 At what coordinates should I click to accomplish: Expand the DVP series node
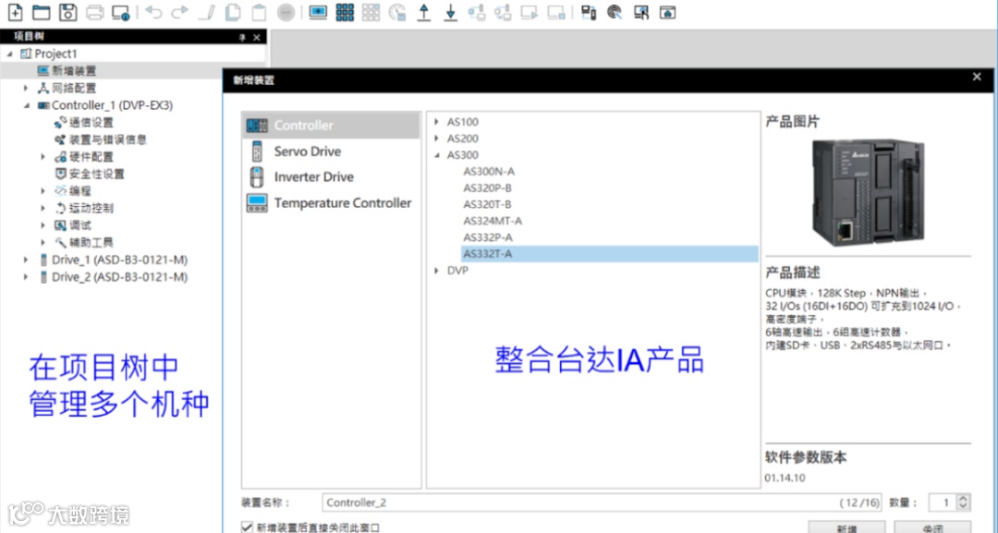click(436, 271)
